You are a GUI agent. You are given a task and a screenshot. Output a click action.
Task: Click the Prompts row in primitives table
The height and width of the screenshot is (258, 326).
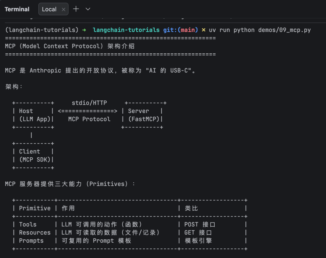130,241
